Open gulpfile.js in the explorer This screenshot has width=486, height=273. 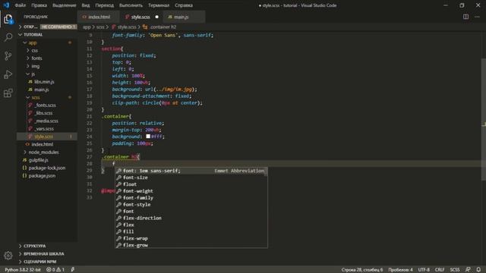click(x=47, y=160)
